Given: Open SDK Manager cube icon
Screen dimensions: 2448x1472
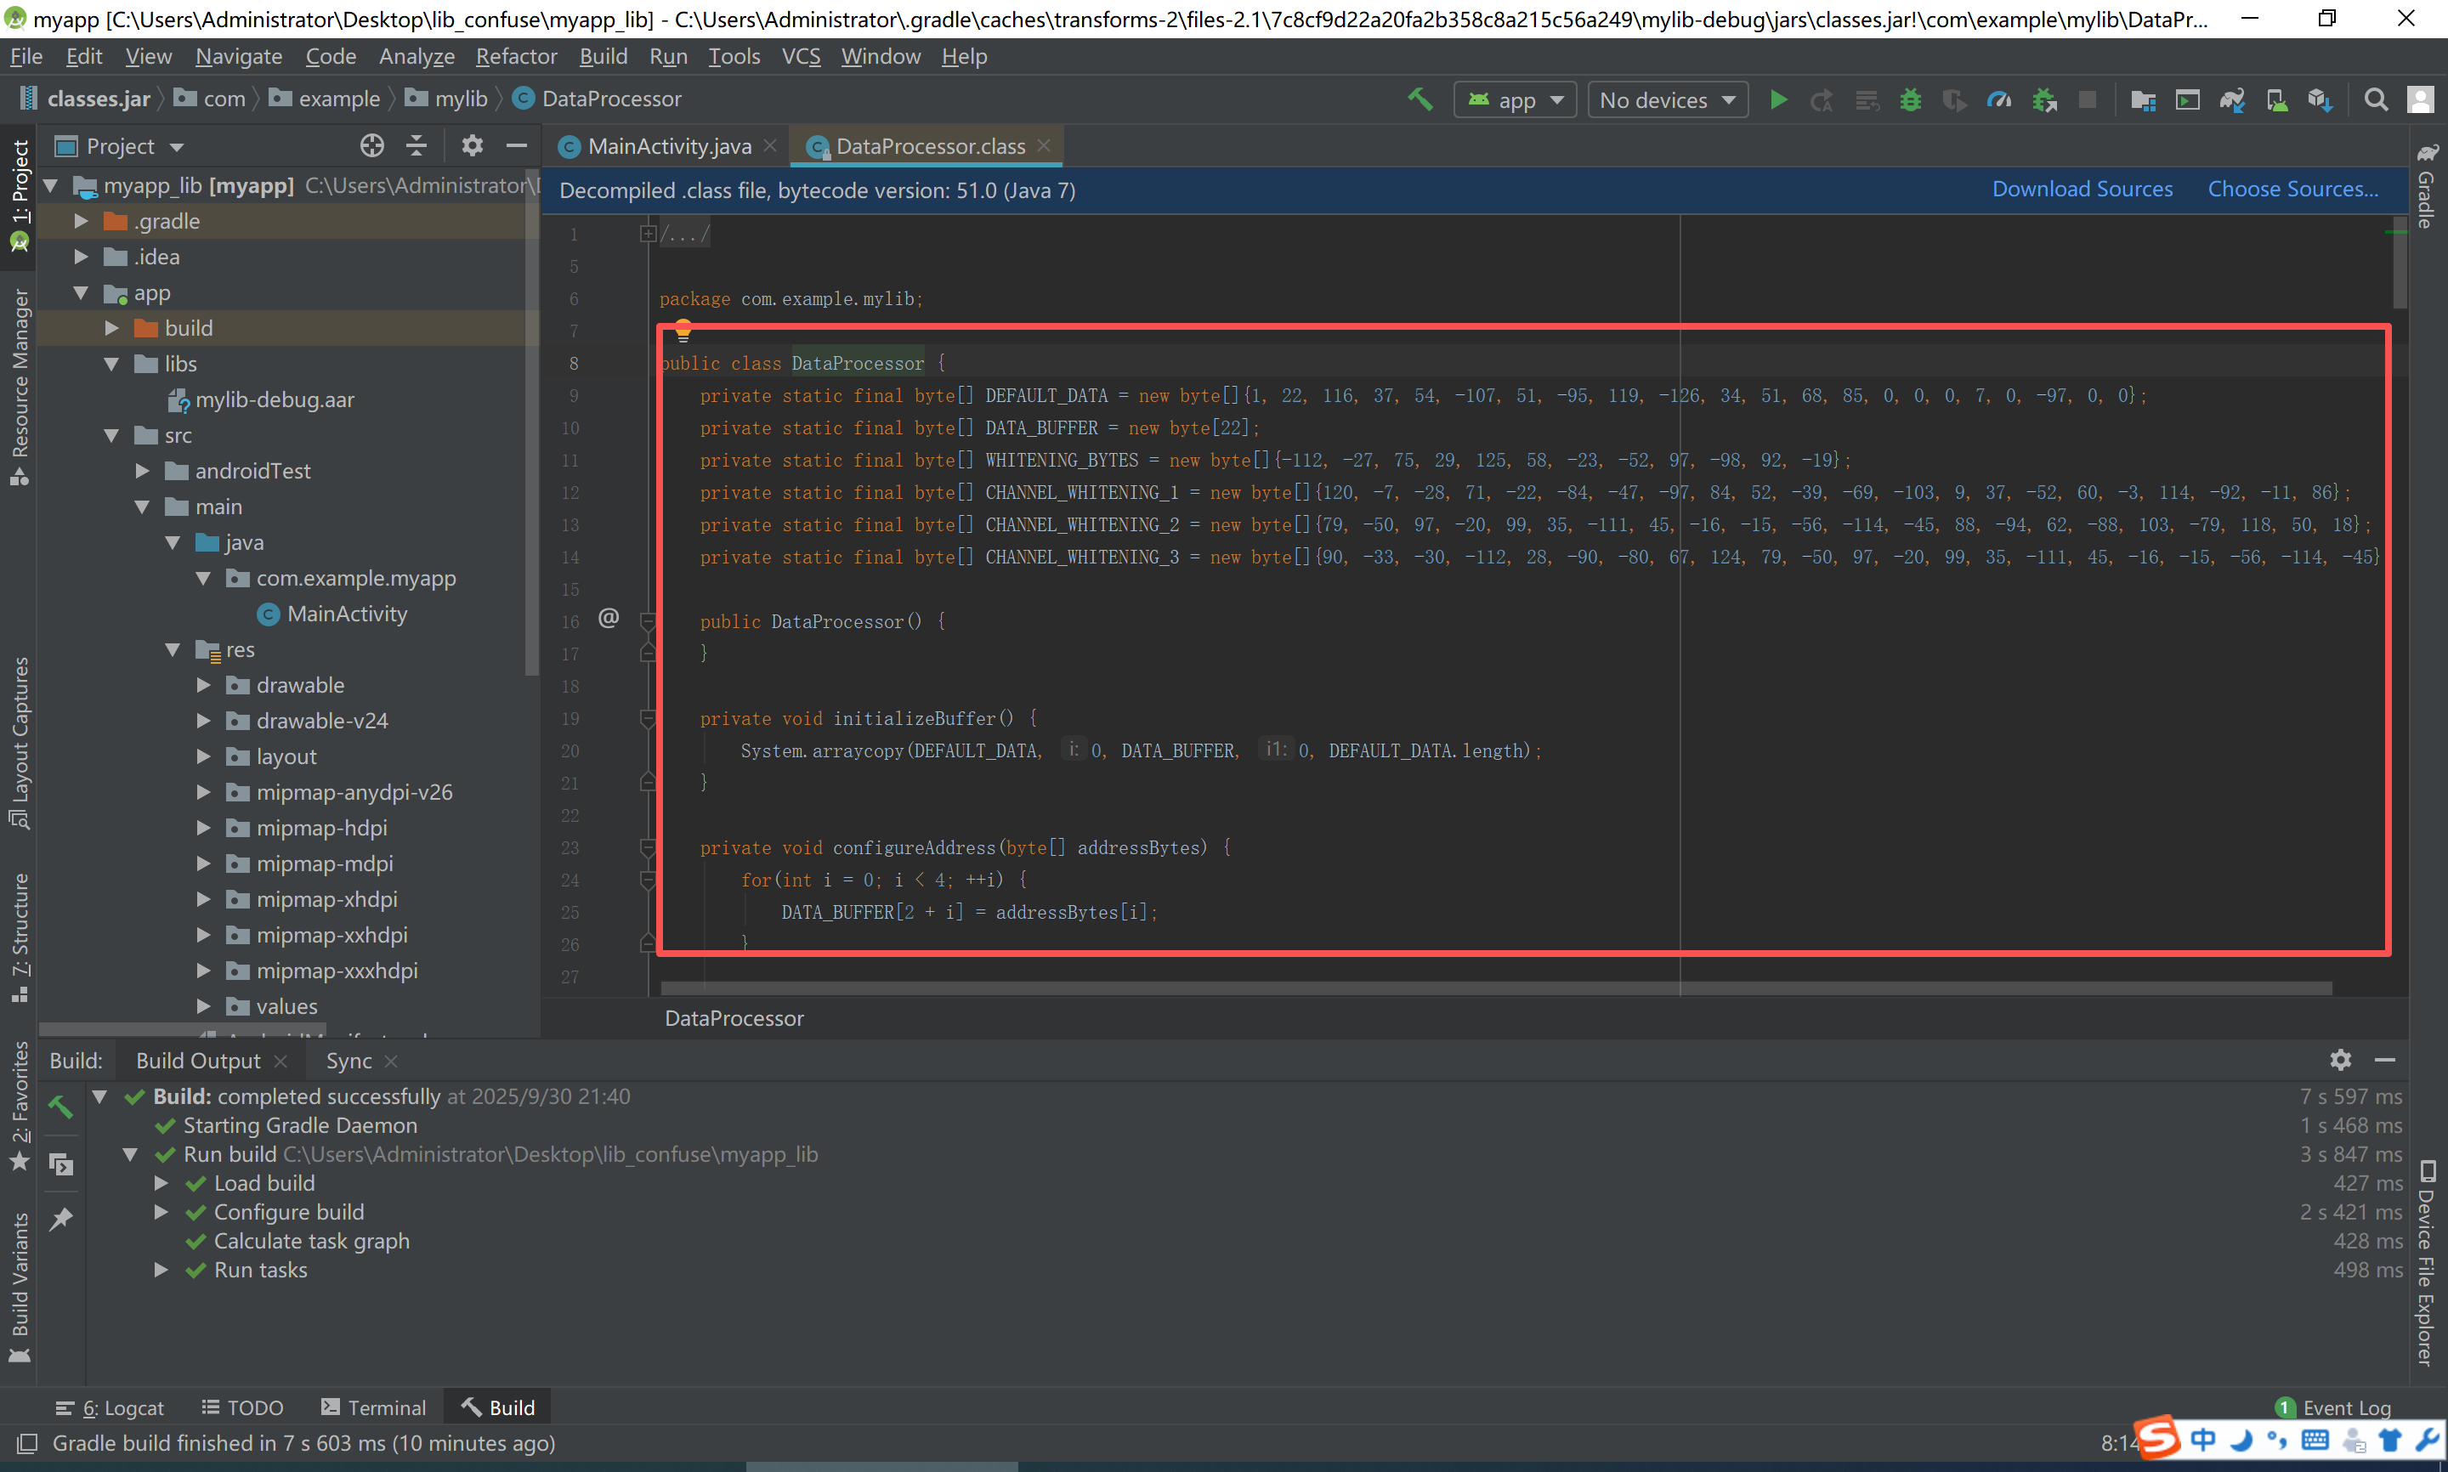Looking at the screenshot, I should click(x=2320, y=100).
